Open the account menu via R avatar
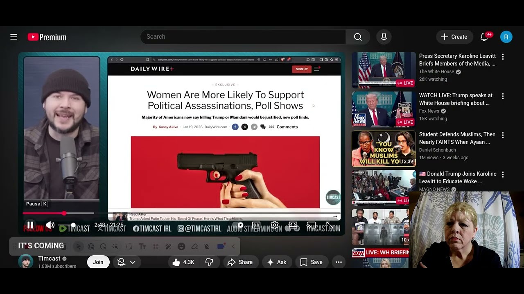The height and width of the screenshot is (294, 524). coord(506,37)
